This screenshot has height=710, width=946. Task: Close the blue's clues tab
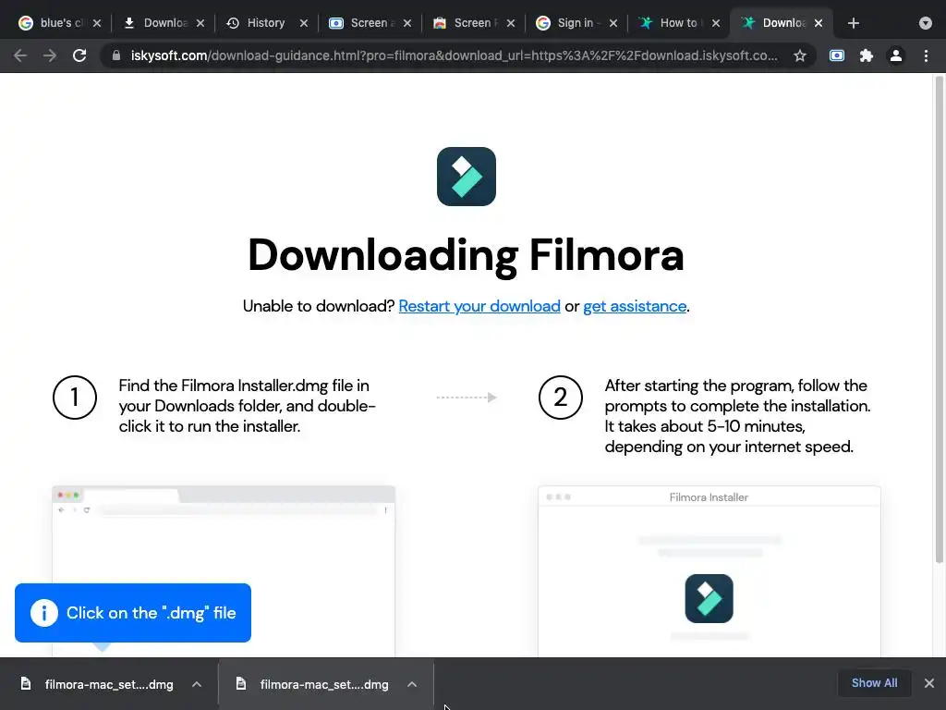click(96, 23)
